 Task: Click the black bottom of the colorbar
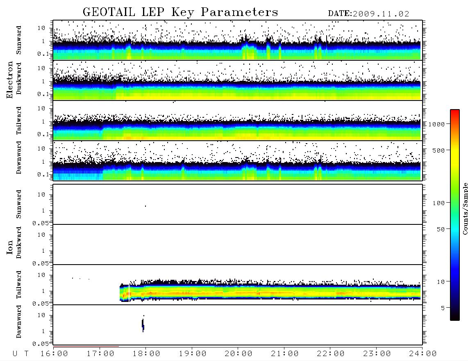455,316
